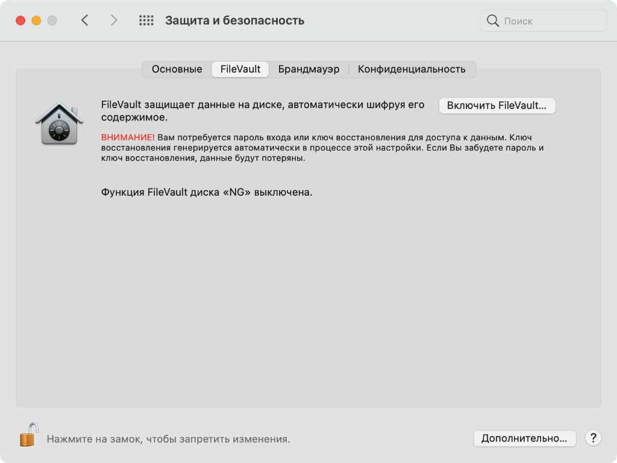The image size is (617, 463).
Task: Switch to the Конфиденциальность tab
Action: pos(412,69)
